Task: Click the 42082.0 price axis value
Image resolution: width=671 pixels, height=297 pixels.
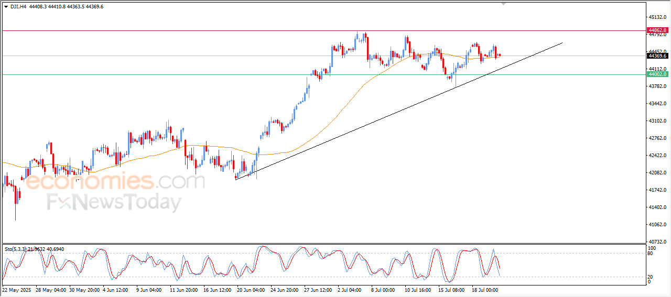Action: coord(658,172)
